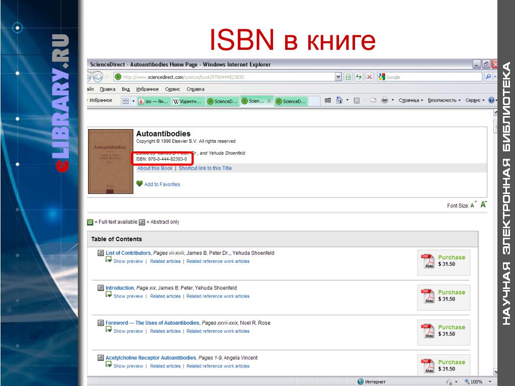Open the Избранное menu in menu bar
This screenshot has height=386, width=515.
[x=147, y=89]
